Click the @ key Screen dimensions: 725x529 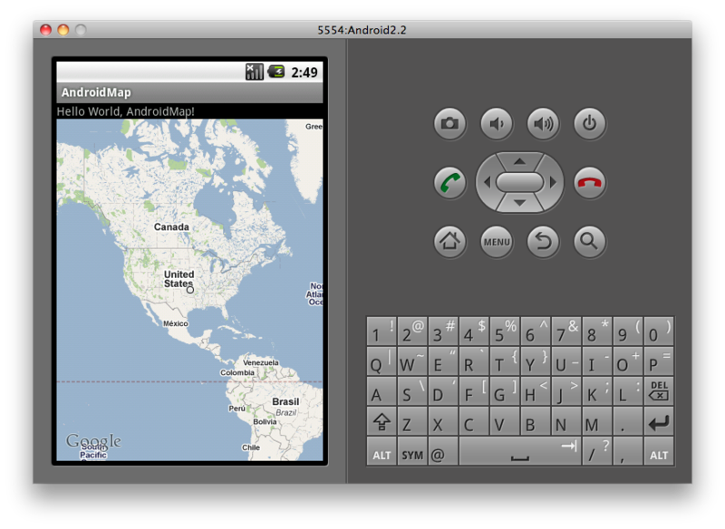tap(443, 451)
